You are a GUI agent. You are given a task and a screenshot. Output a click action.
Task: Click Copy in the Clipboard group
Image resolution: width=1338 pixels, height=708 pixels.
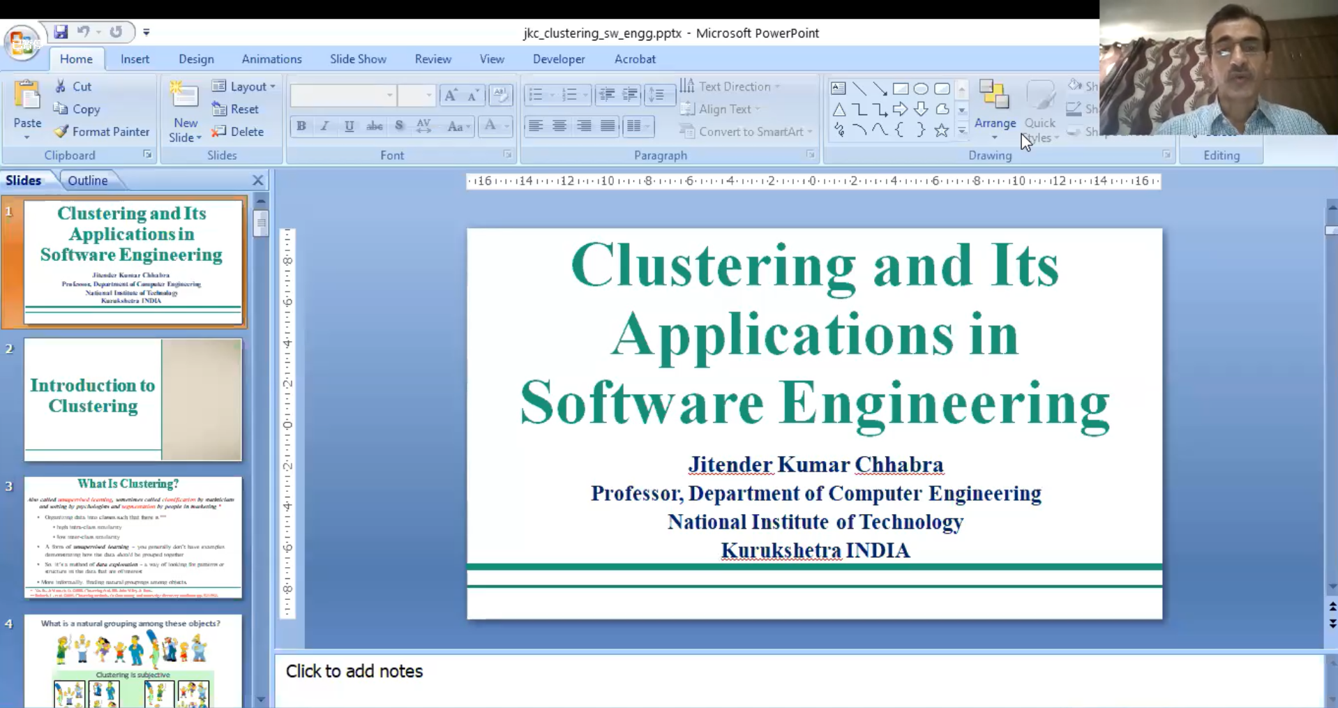pos(77,109)
